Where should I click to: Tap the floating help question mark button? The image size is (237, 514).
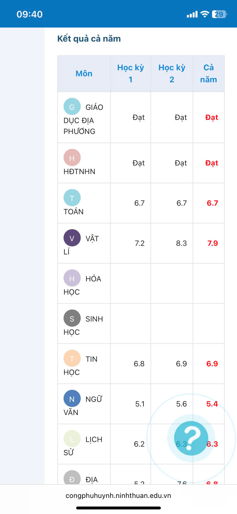click(x=191, y=438)
